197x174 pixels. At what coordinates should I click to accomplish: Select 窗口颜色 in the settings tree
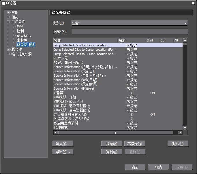pyautogui.click(x=24, y=36)
